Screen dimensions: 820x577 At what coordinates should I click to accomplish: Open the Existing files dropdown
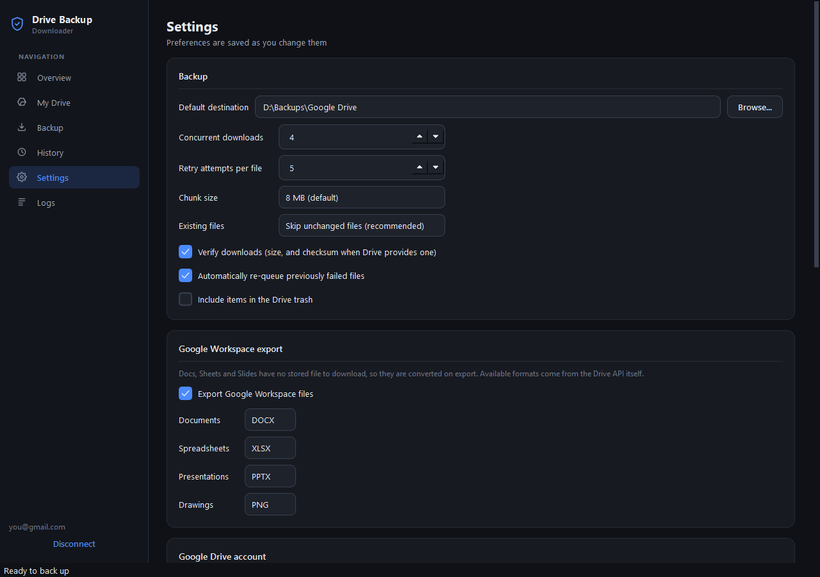click(x=362, y=226)
